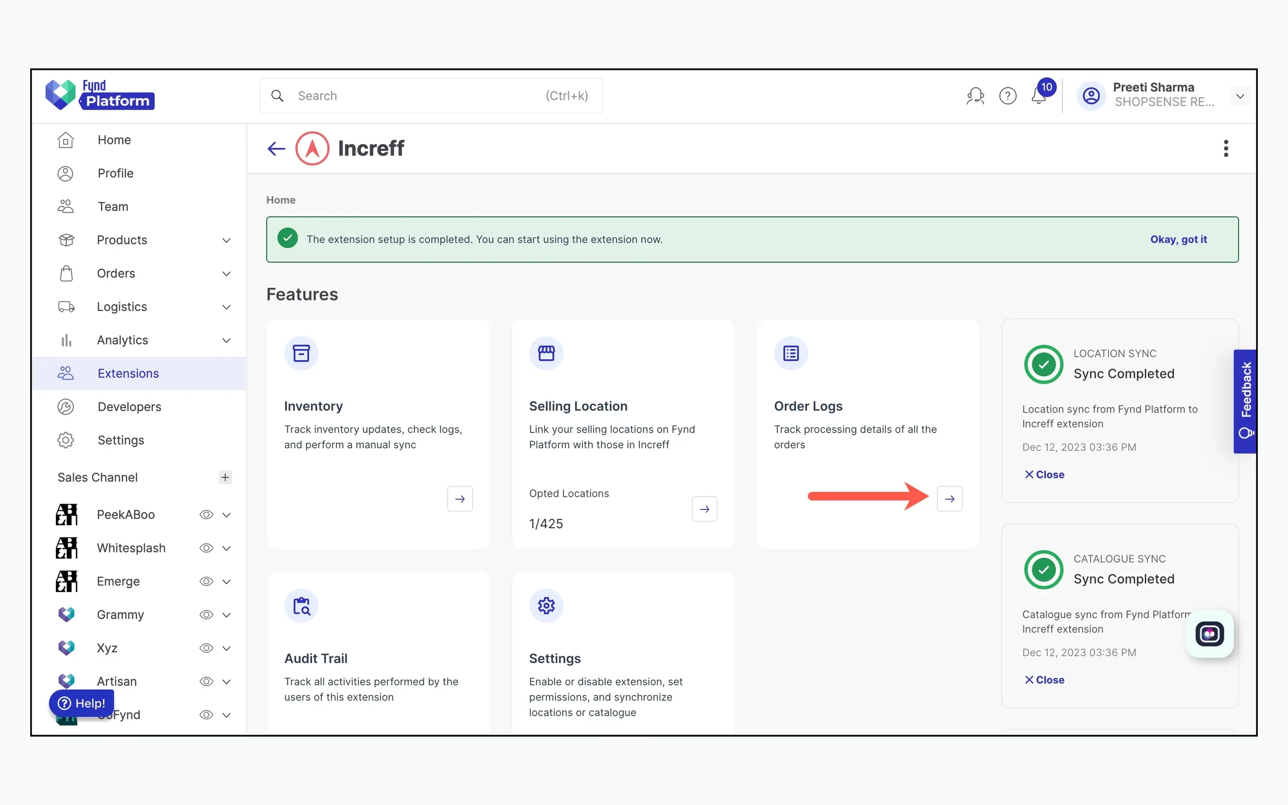Expand the PeekABoo channel chevron
The height and width of the screenshot is (805, 1288).
[x=226, y=515]
